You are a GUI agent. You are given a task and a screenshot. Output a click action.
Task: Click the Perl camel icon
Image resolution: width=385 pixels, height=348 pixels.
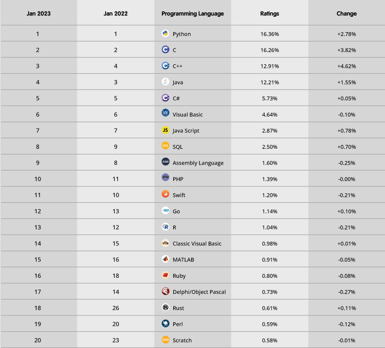click(165, 324)
